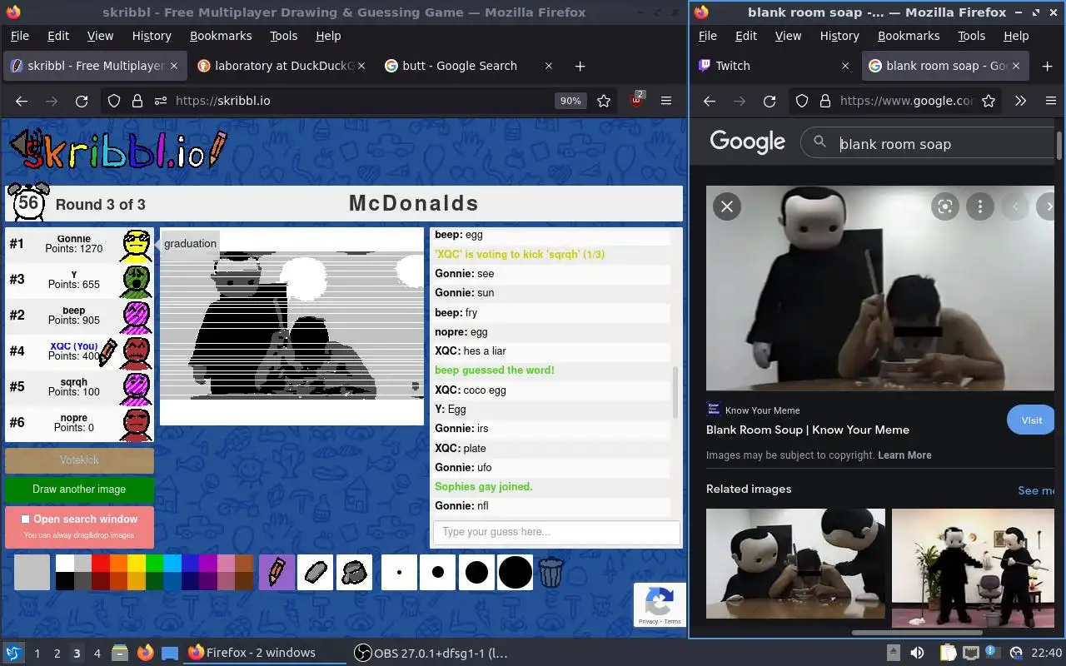Open File menu in skribbl Firefox window
Screen dimensions: 1066x666
tap(19, 36)
